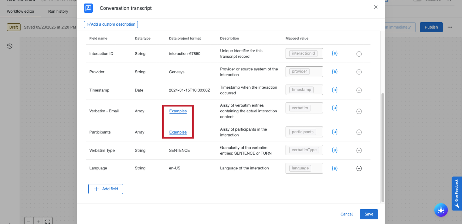The width and height of the screenshot is (462, 224).
Task: Insert piped text for Verbatim Type
Action: click(x=335, y=150)
